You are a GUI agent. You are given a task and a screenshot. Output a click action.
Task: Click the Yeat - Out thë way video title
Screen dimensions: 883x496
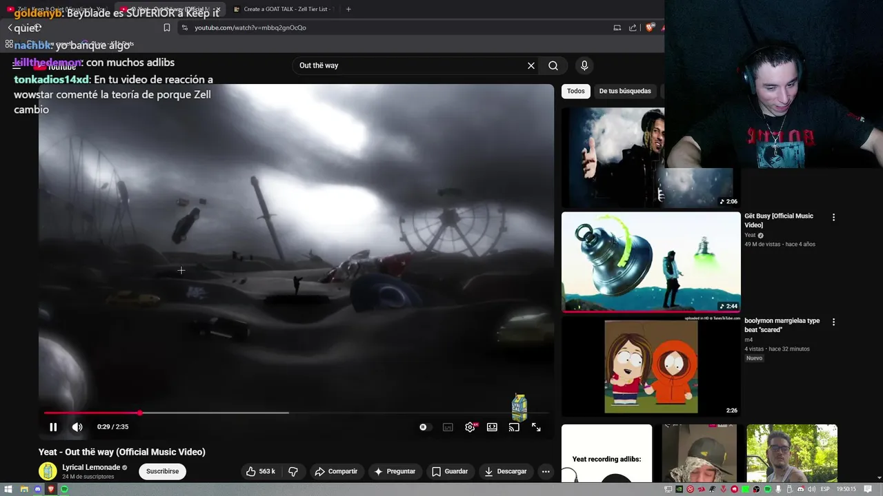[x=122, y=452]
